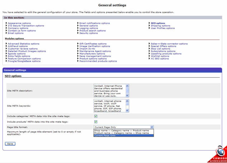Viewport: 227px width, 163px height.
Task: Choose Product name :: Category name :: Shop name
Action: click(124, 133)
